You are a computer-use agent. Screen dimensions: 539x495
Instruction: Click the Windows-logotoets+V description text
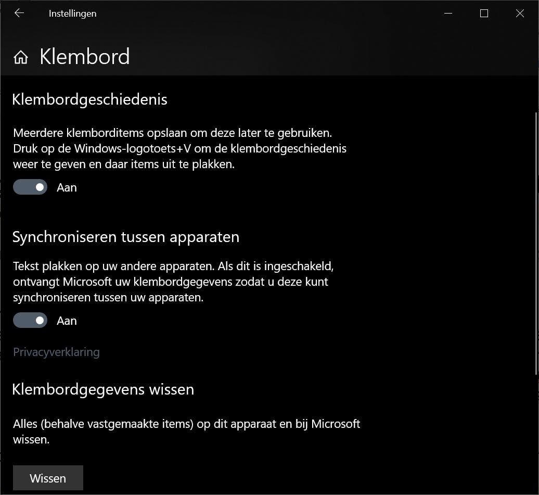tap(179, 148)
